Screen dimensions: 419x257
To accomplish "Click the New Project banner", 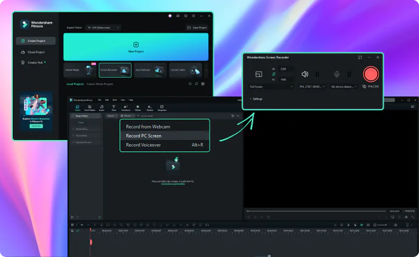I will click(136, 47).
